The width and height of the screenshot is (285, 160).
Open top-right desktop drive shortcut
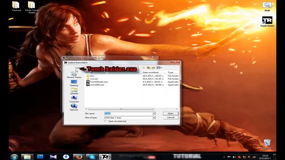click(267, 7)
